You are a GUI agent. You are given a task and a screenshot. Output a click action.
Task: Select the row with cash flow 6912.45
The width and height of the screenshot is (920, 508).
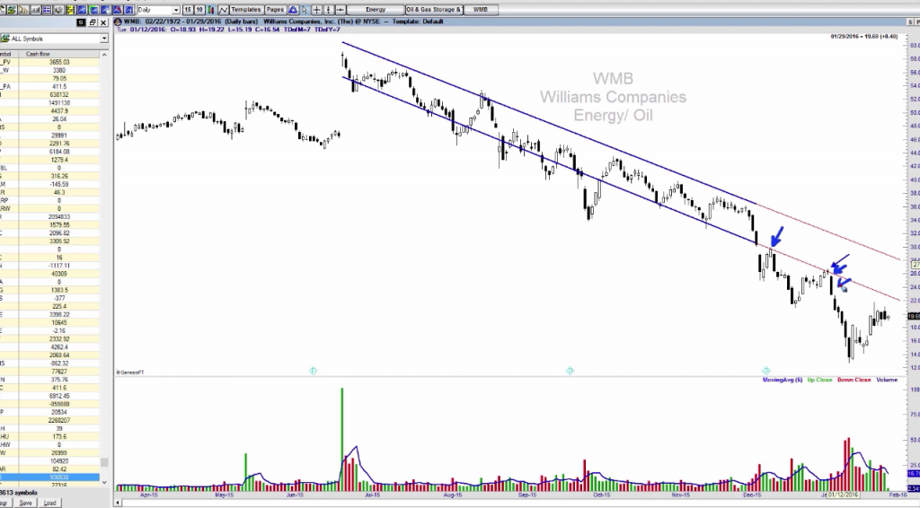pos(50,396)
